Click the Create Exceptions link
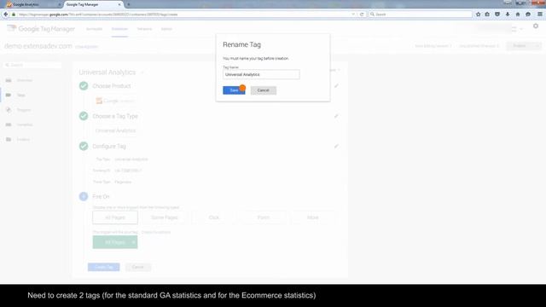 click(156, 232)
